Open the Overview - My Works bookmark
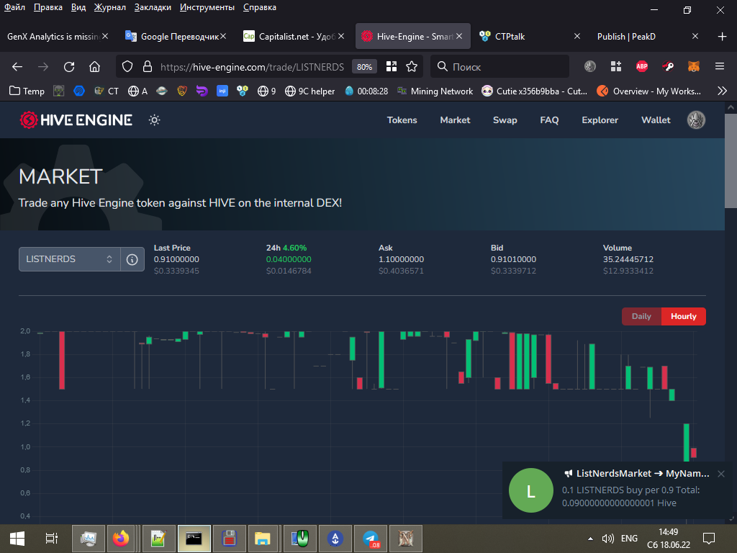 [648, 91]
